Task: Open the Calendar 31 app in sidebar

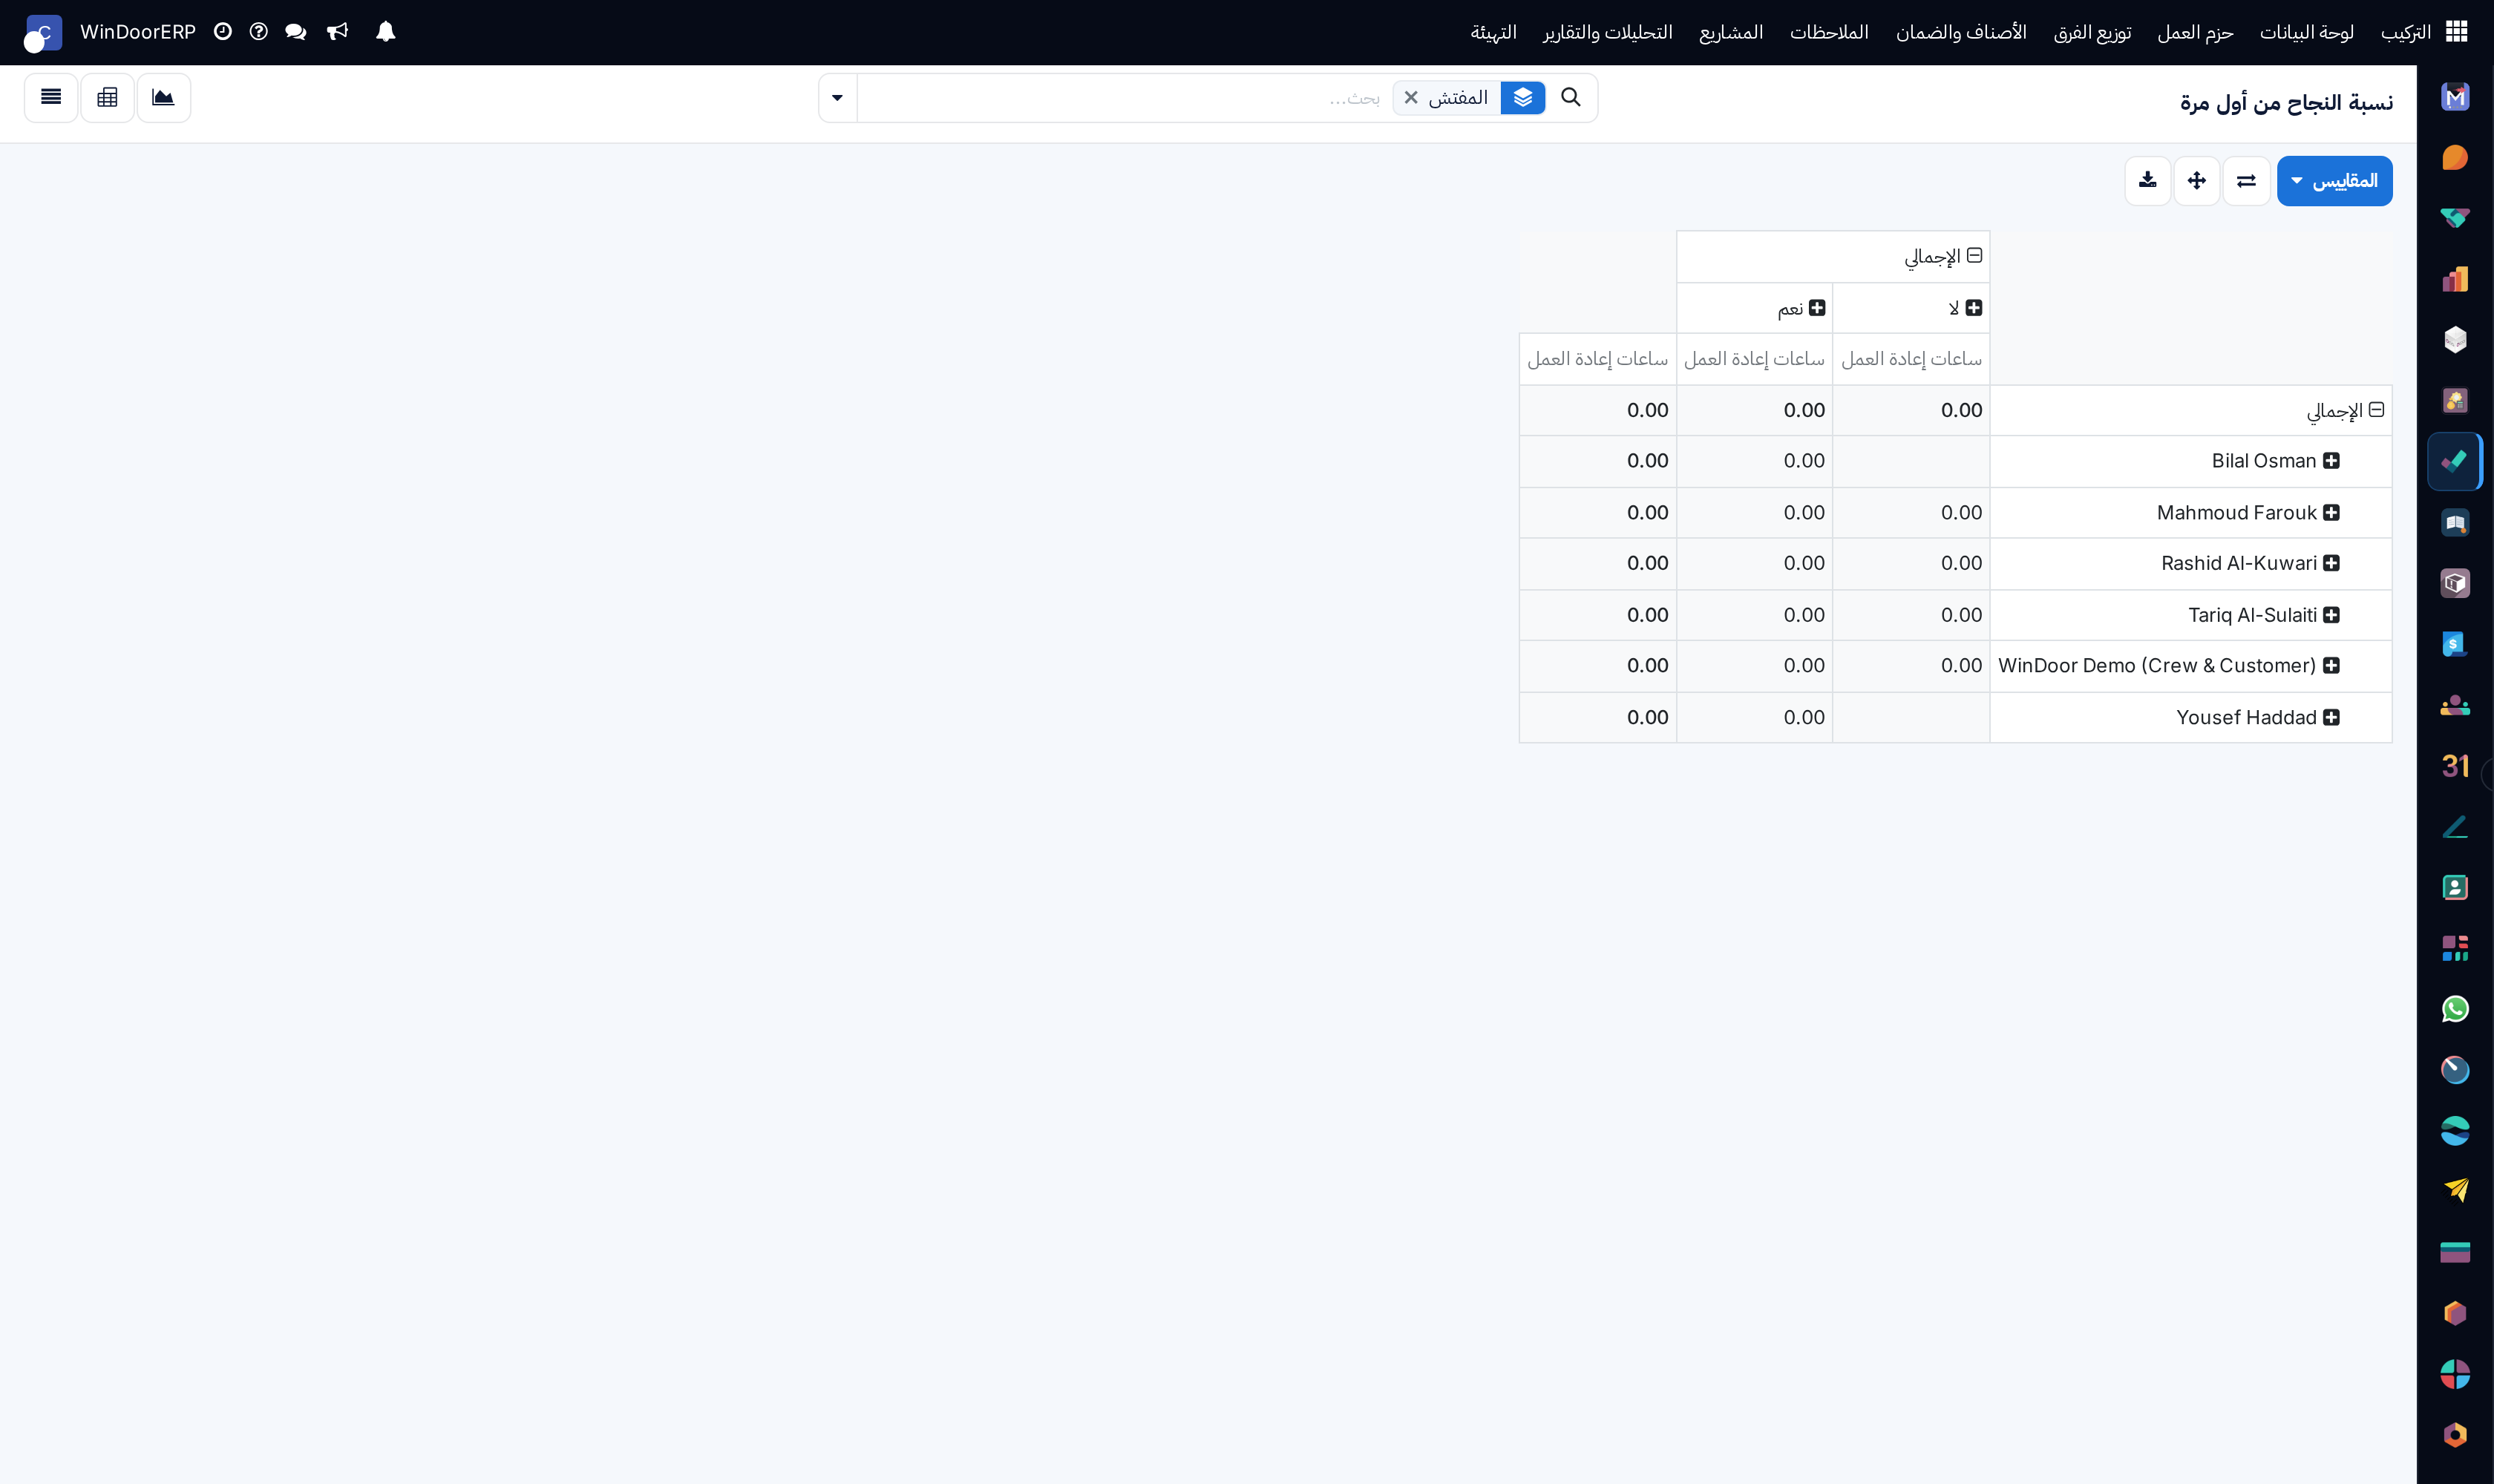Action: pyautogui.click(x=2455, y=766)
